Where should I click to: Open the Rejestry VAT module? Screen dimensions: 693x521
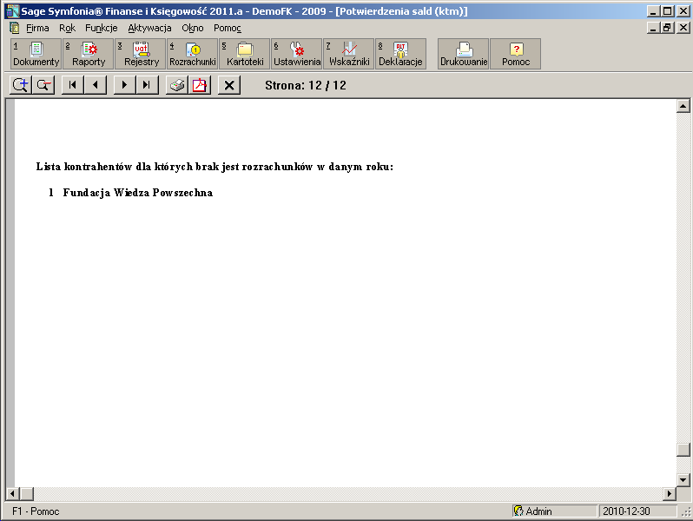[141, 54]
